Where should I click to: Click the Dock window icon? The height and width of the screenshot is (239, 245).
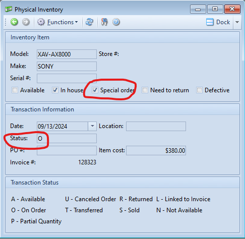pos(210,22)
